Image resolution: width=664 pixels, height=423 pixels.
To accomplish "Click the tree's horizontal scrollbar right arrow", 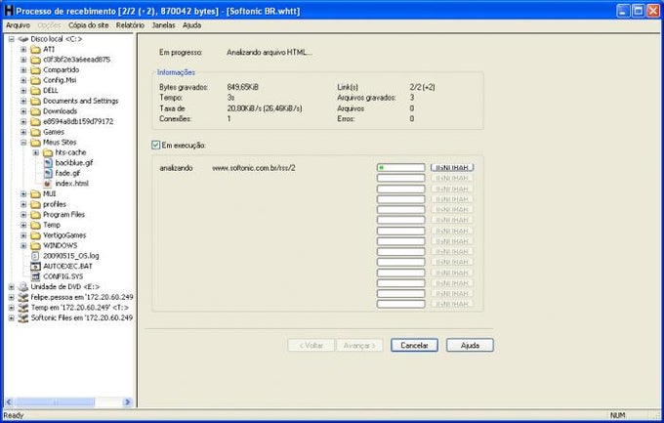I will 128,402.
